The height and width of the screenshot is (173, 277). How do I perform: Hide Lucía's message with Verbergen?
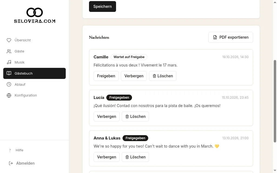coord(107,117)
